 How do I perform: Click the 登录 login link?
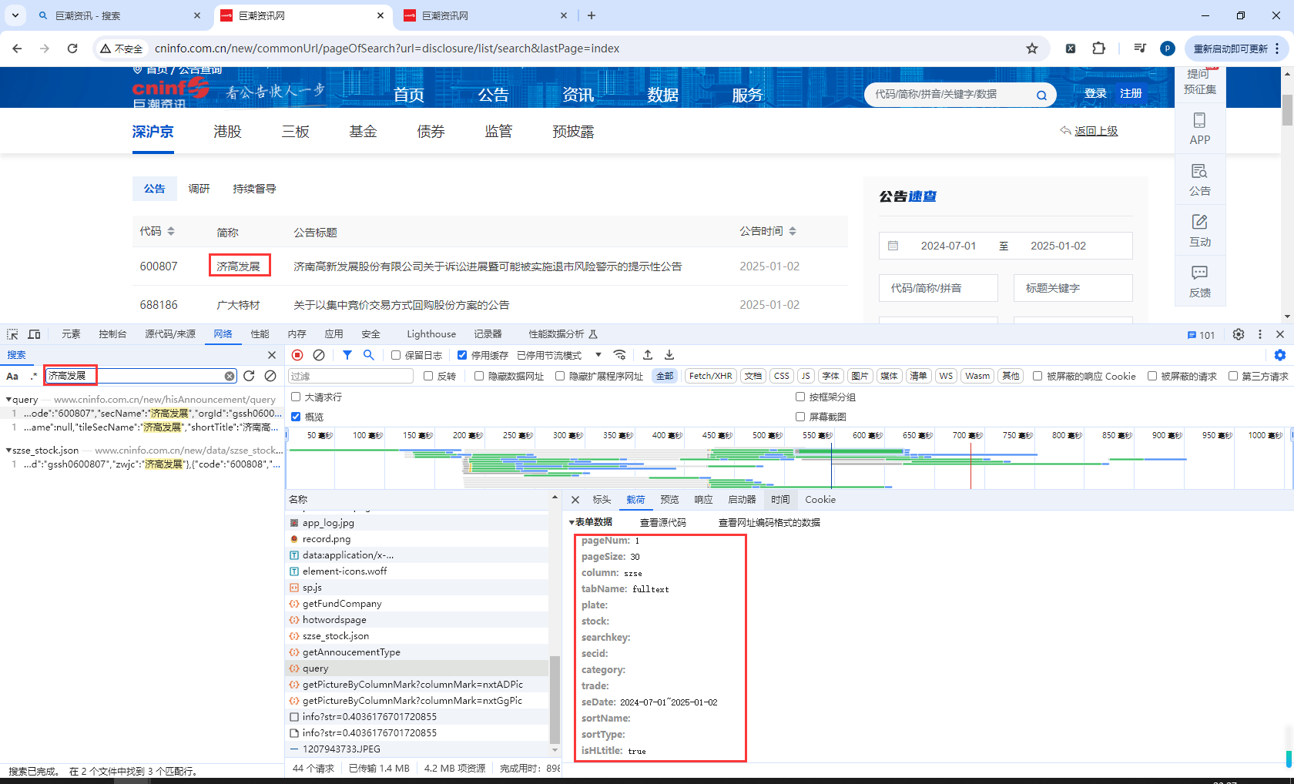(x=1095, y=93)
